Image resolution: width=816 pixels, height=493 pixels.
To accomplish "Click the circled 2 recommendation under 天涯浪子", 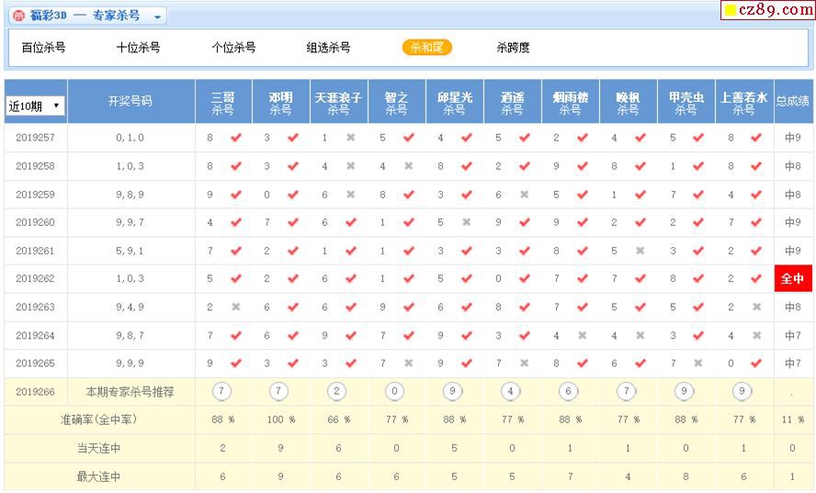I will (337, 391).
